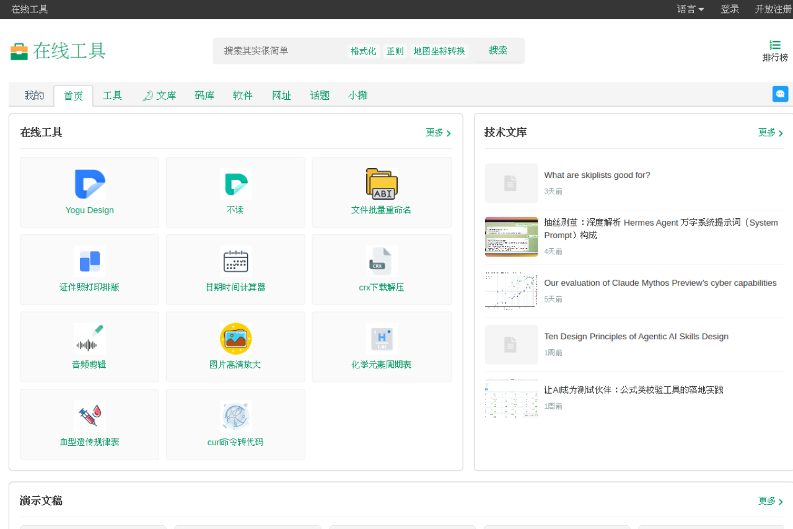Screen dimensions: 793x529
Task: Open the Yogu Design tool icon
Action: (x=90, y=184)
